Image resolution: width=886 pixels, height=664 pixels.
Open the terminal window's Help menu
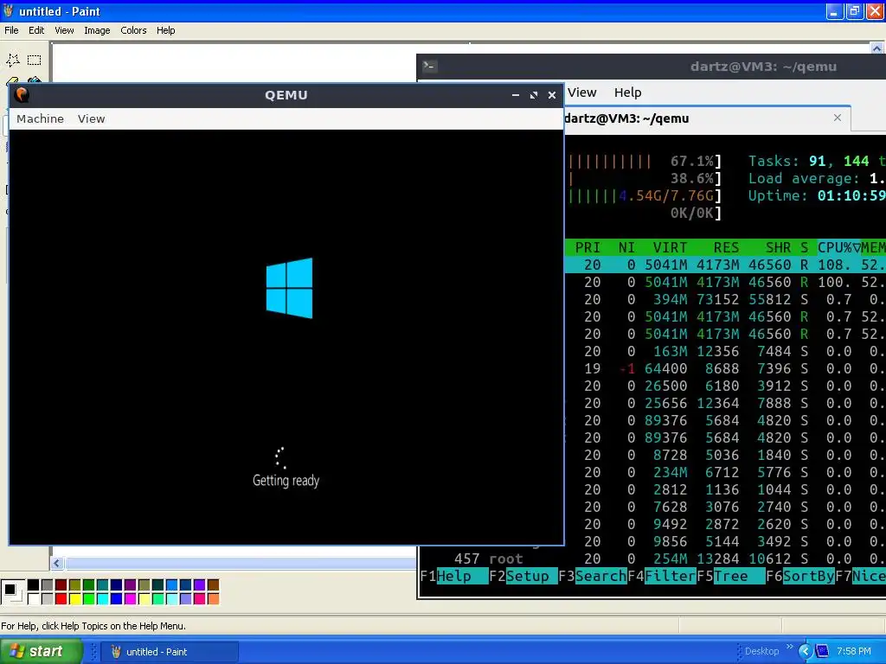(x=627, y=93)
